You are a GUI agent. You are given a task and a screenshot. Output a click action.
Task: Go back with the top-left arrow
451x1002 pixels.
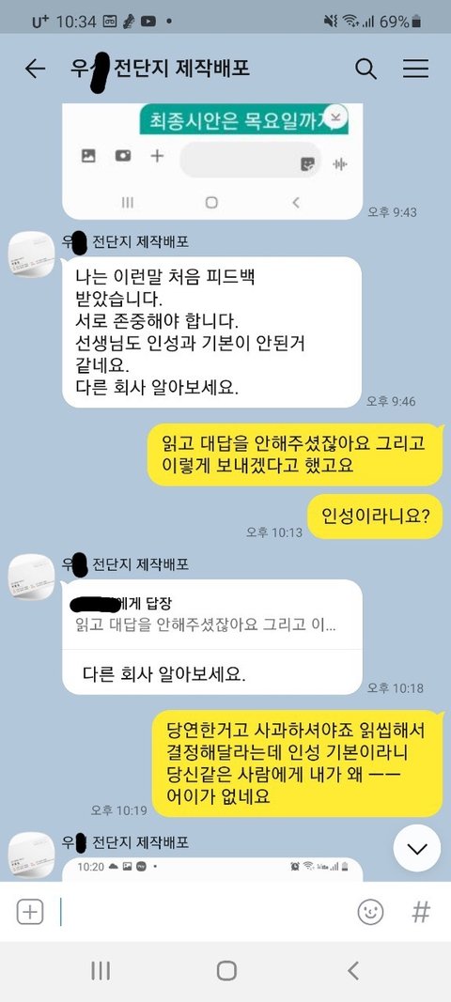(35, 69)
